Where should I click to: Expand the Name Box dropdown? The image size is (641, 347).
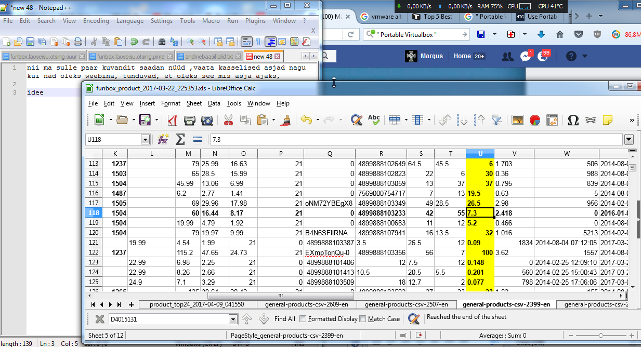point(145,139)
